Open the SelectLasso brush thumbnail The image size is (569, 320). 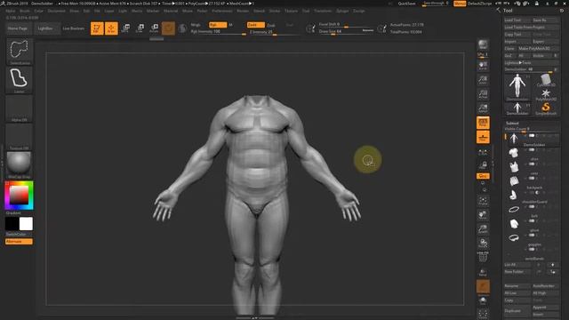pyautogui.click(x=20, y=52)
